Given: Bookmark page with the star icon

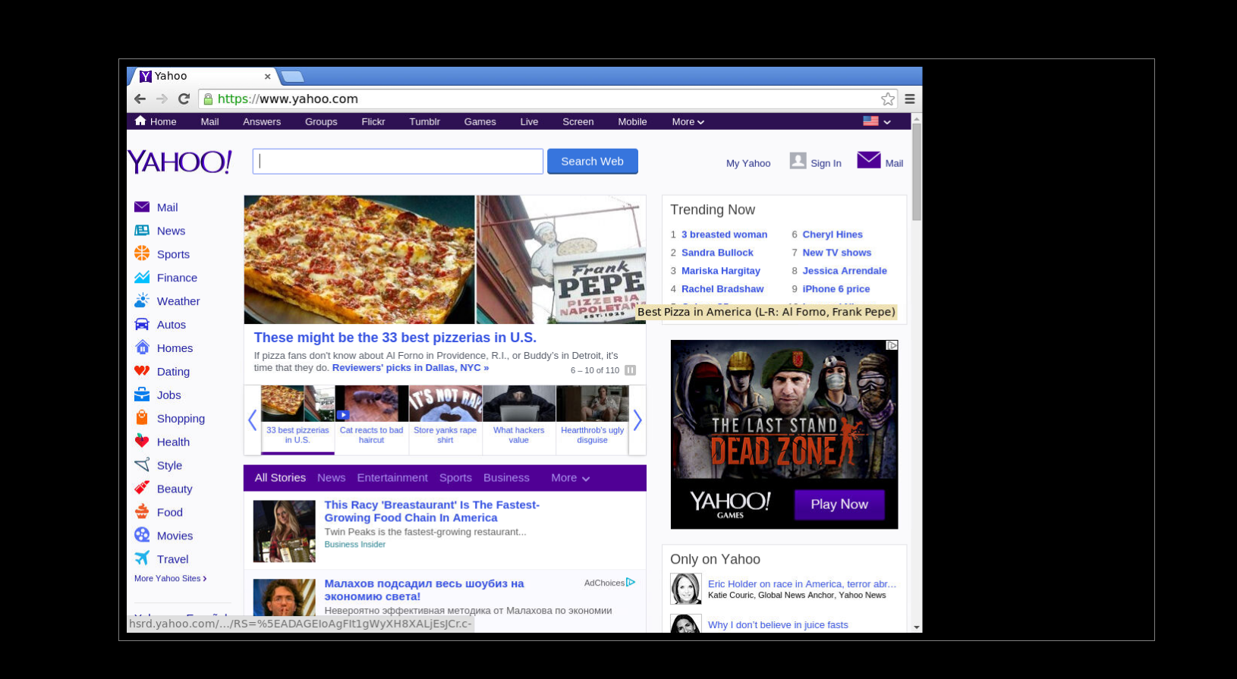Looking at the screenshot, I should tap(887, 99).
